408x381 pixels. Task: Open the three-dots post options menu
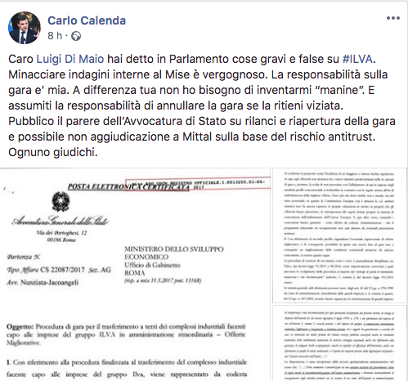393,18
